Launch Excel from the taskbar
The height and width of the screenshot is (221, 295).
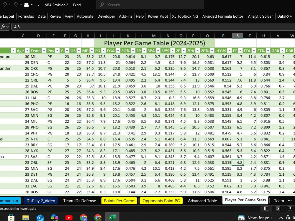point(112,217)
